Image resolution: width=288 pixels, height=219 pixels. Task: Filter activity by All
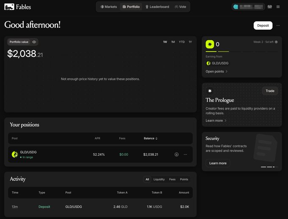pos(147,180)
